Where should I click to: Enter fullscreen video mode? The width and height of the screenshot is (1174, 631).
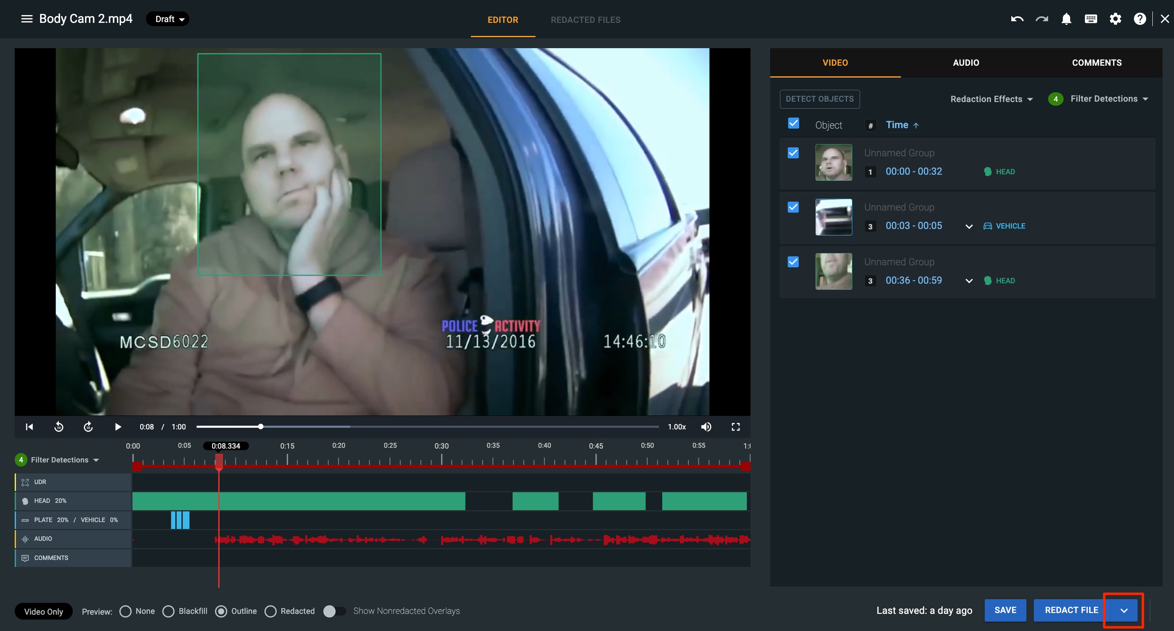pos(735,427)
